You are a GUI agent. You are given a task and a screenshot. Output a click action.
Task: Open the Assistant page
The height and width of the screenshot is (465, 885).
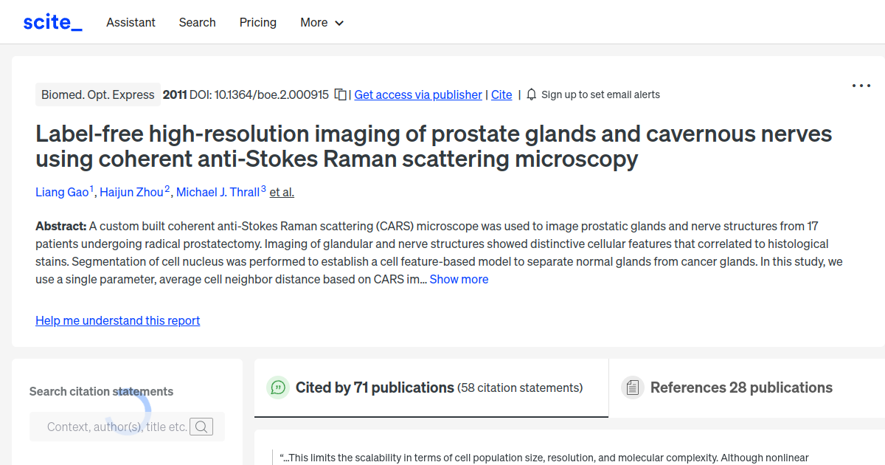tap(131, 22)
